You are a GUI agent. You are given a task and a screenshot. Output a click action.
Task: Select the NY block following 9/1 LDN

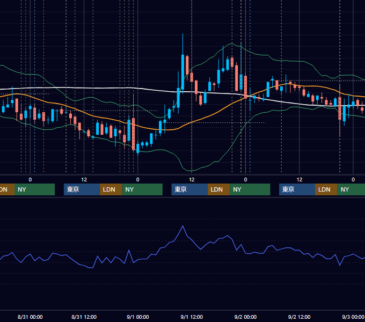pyautogui.click(x=250, y=189)
